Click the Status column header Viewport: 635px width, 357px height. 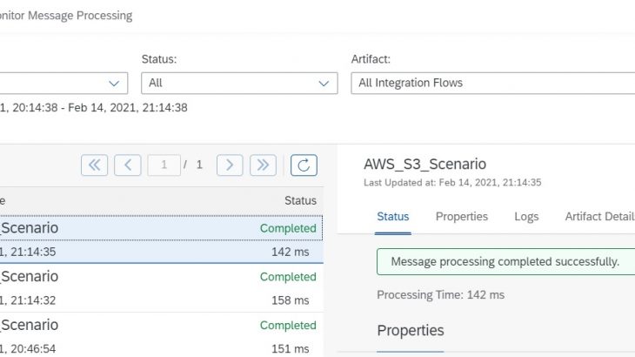tap(300, 200)
